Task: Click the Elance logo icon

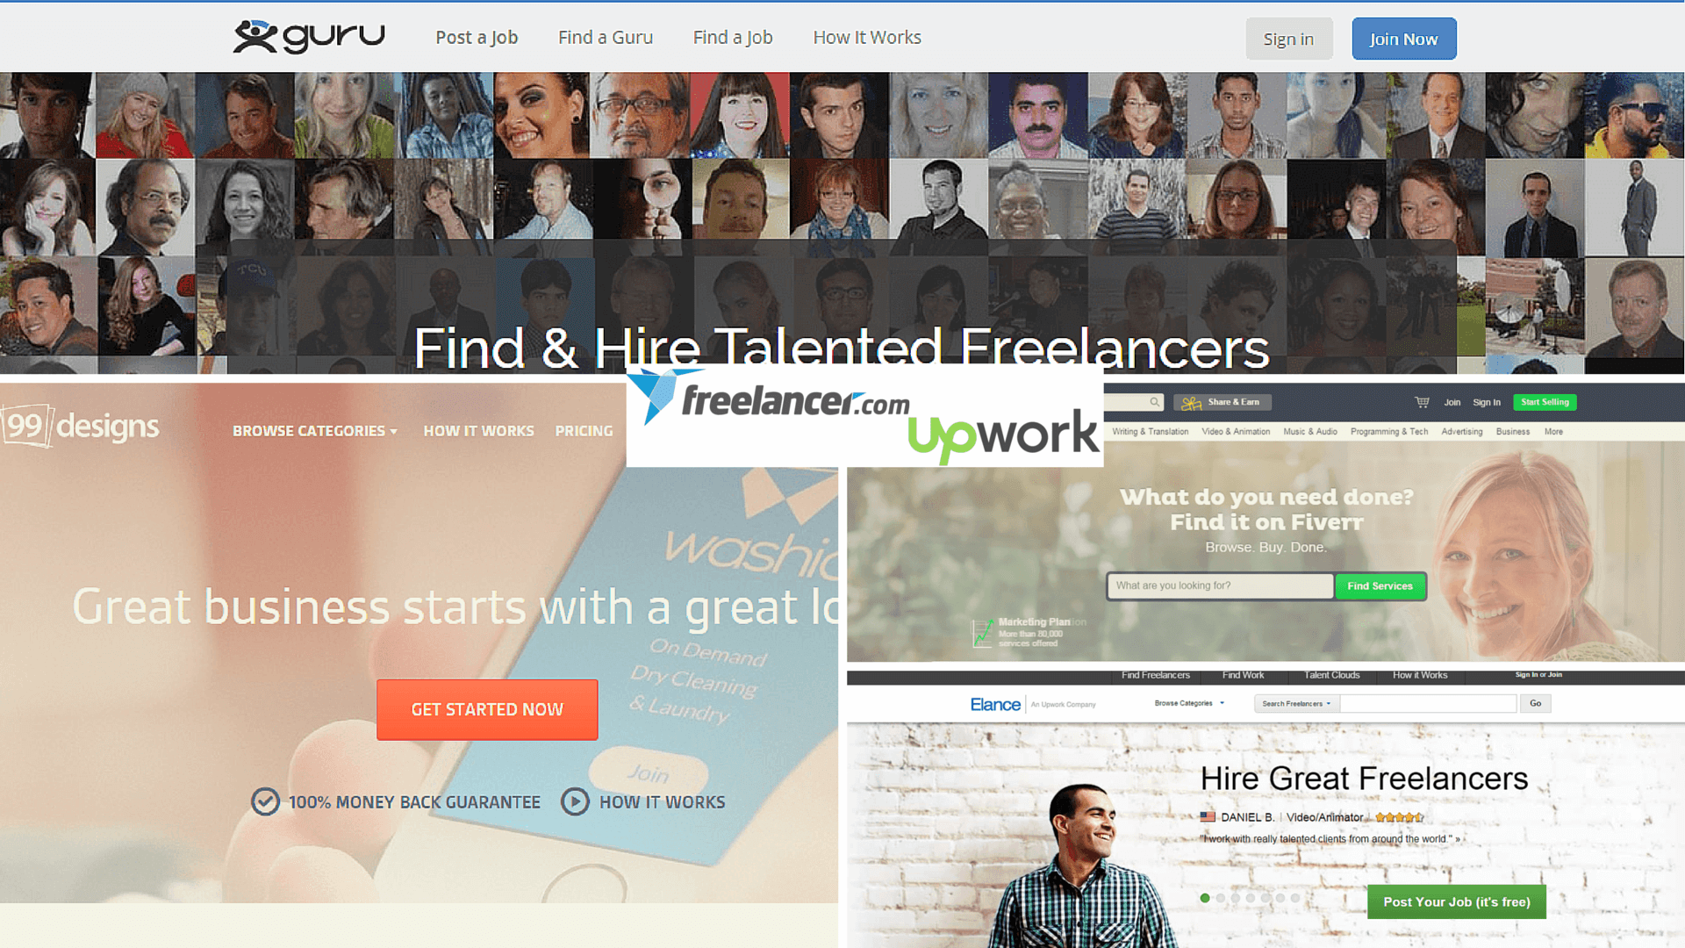Action: pos(993,704)
